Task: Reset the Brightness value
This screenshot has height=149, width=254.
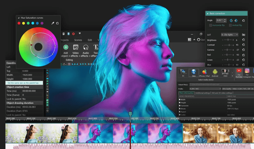Action: 243,40
